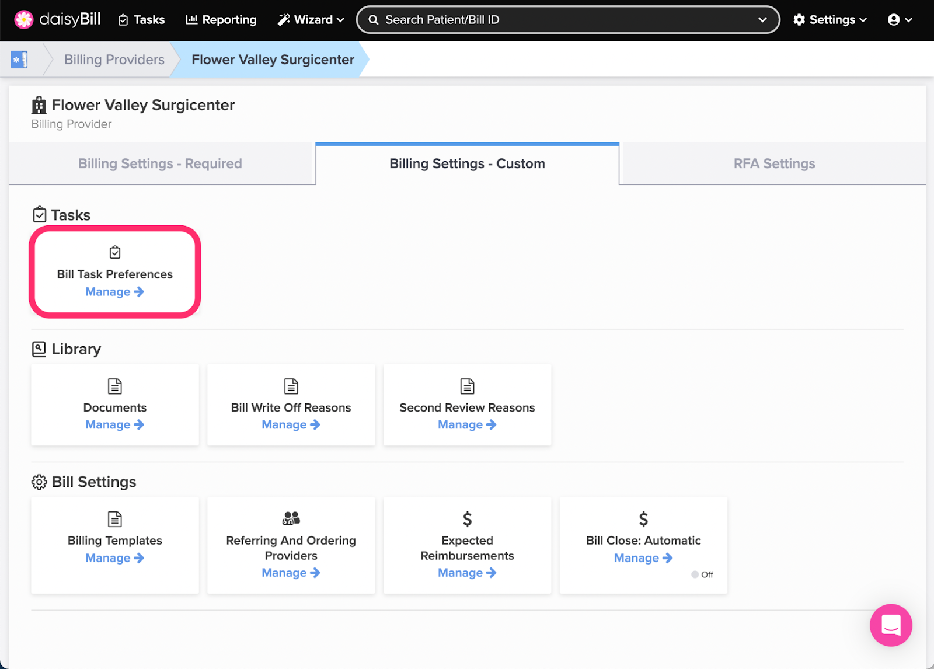
Task: Expand the Wizard dropdown menu
Action: [x=311, y=20]
